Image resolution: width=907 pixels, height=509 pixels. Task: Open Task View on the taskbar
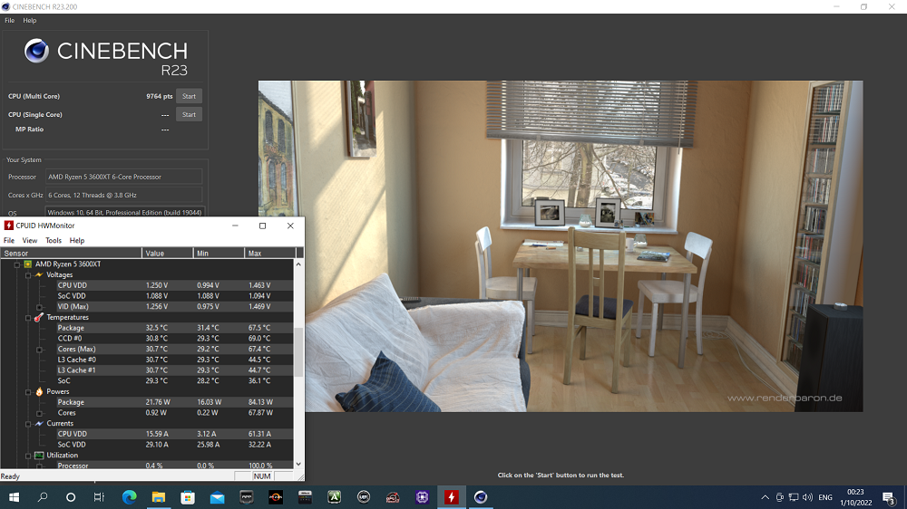pos(99,497)
